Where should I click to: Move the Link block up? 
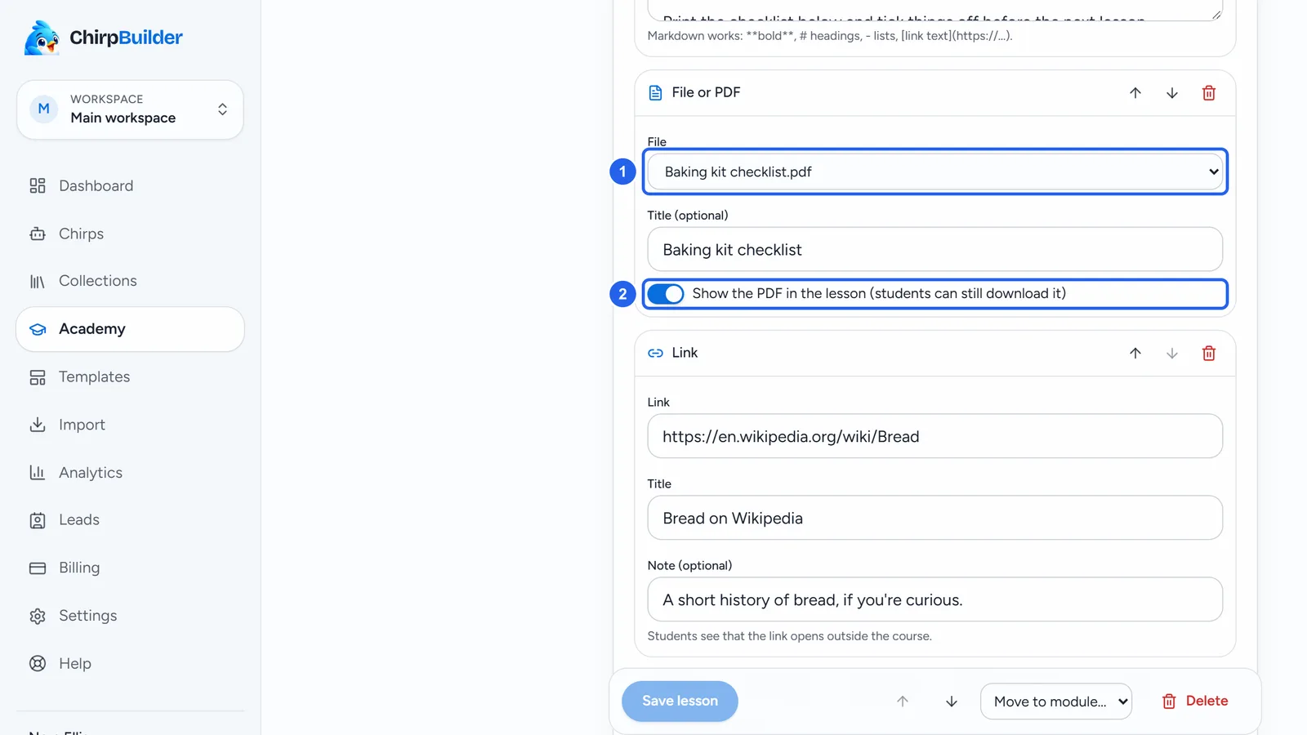[x=1135, y=354]
